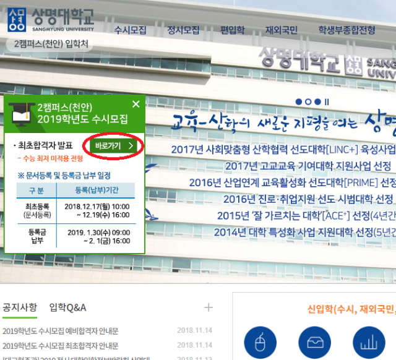The height and width of the screenshot is (360, 396).
Task: Click the blue bar chart circle icon
Action: tap(369, 343)
